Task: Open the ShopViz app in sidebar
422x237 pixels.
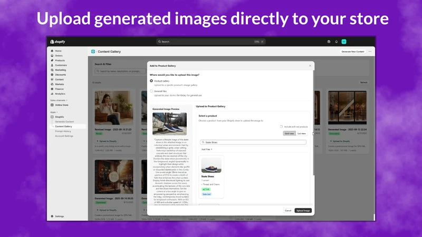Action: click(x=59, y=117)
